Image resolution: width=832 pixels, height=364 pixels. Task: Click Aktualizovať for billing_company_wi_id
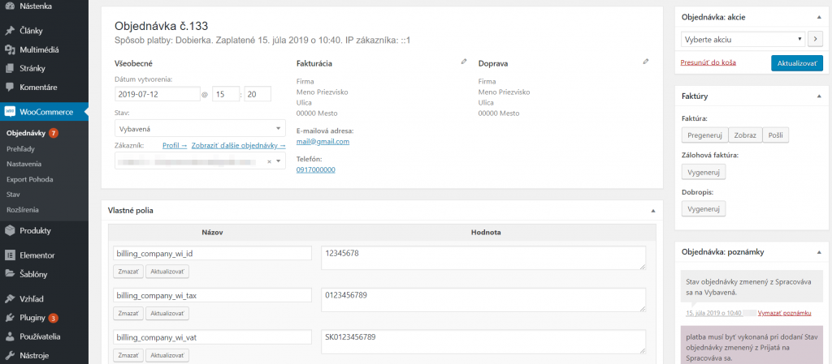click(x=167, y=272)
